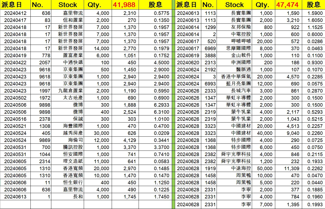This screenshot has height=209, width=325.
Task: Select the 九龍倉置業 stock cell
Action: pos(68,91)
